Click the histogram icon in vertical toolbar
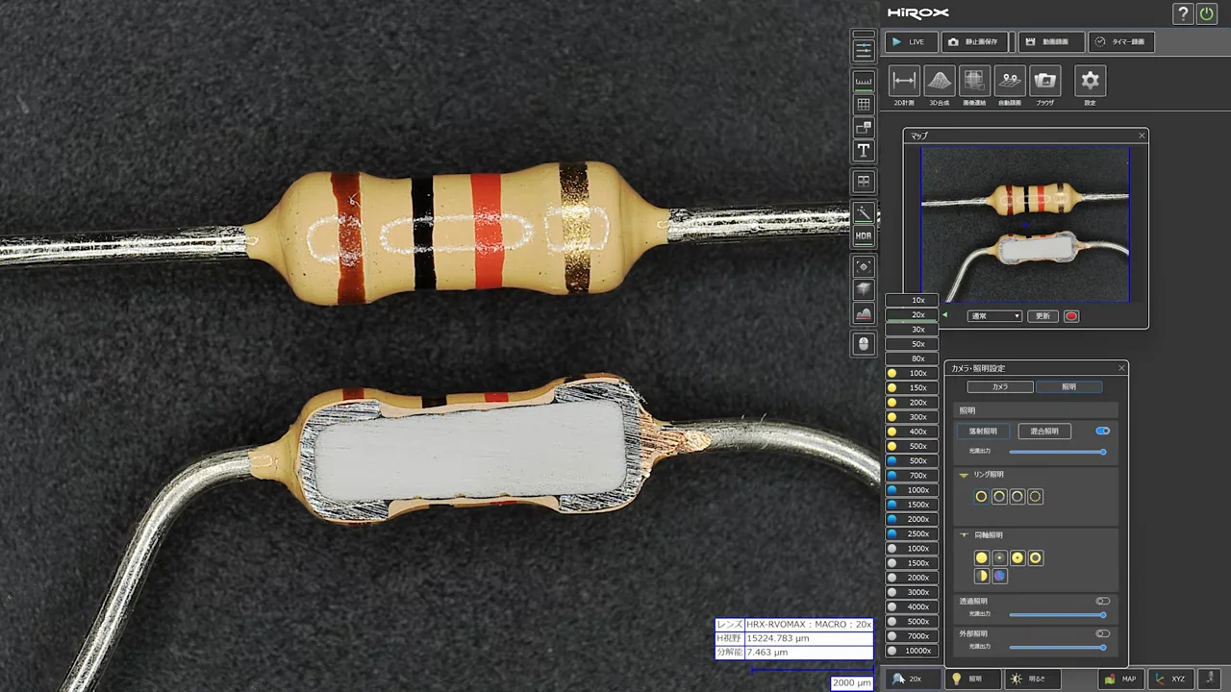The height and width of the screenshot is (692, 1231). pos(864,313)
